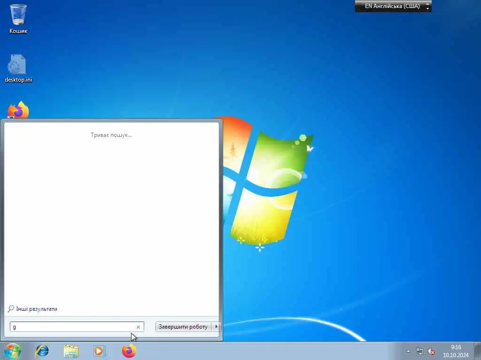Image resolution: width=481 pixels, height=360 pixels.
Task: Click the language bar drag handle
Action: [359, 6]
